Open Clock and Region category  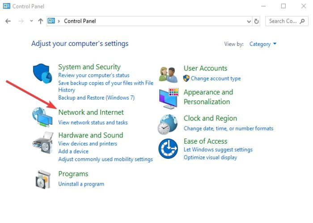(x=210, y=118)
